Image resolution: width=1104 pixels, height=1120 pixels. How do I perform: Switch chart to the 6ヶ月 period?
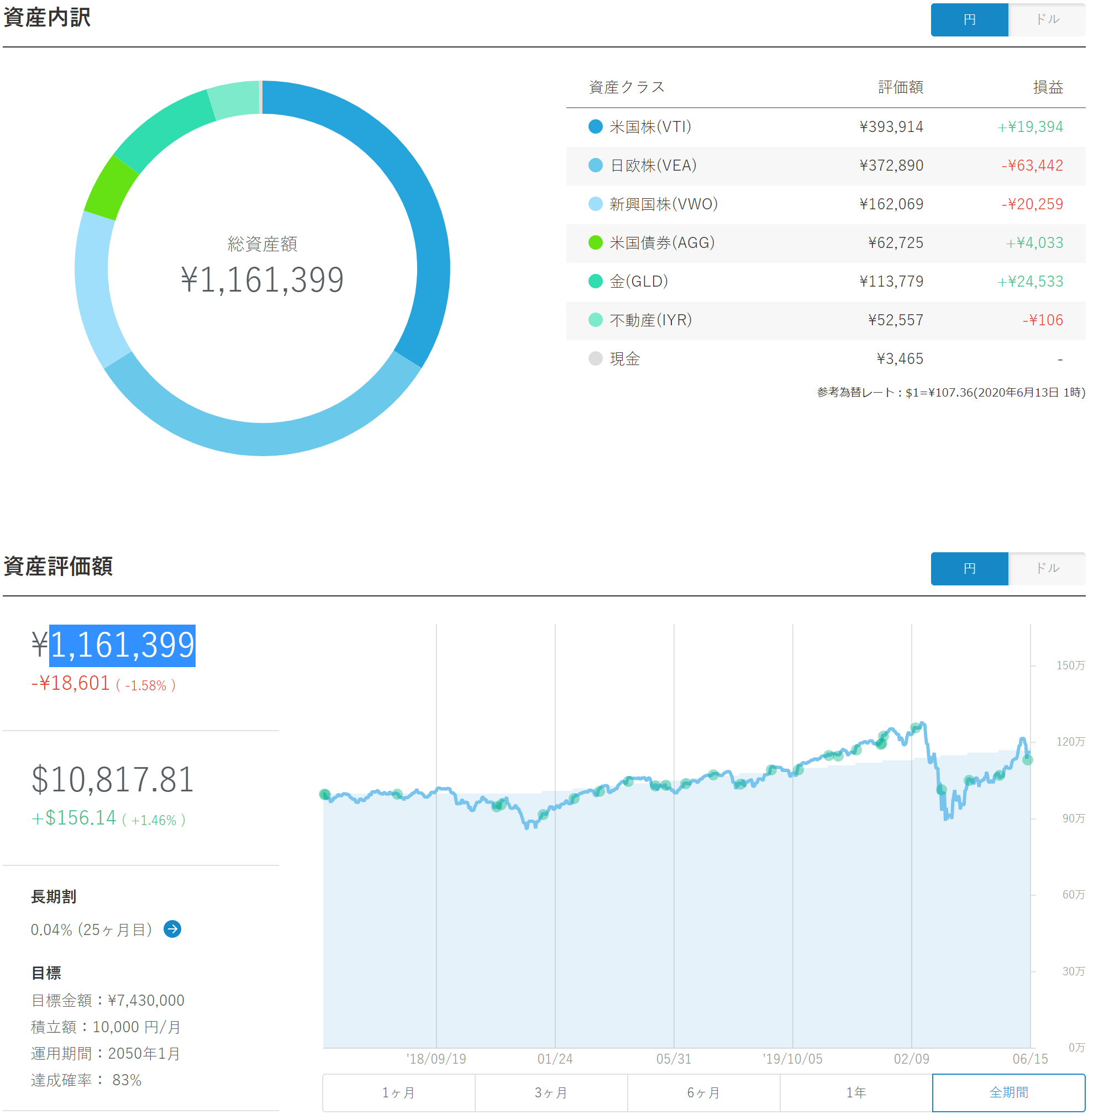click(x=703, y=1092)
